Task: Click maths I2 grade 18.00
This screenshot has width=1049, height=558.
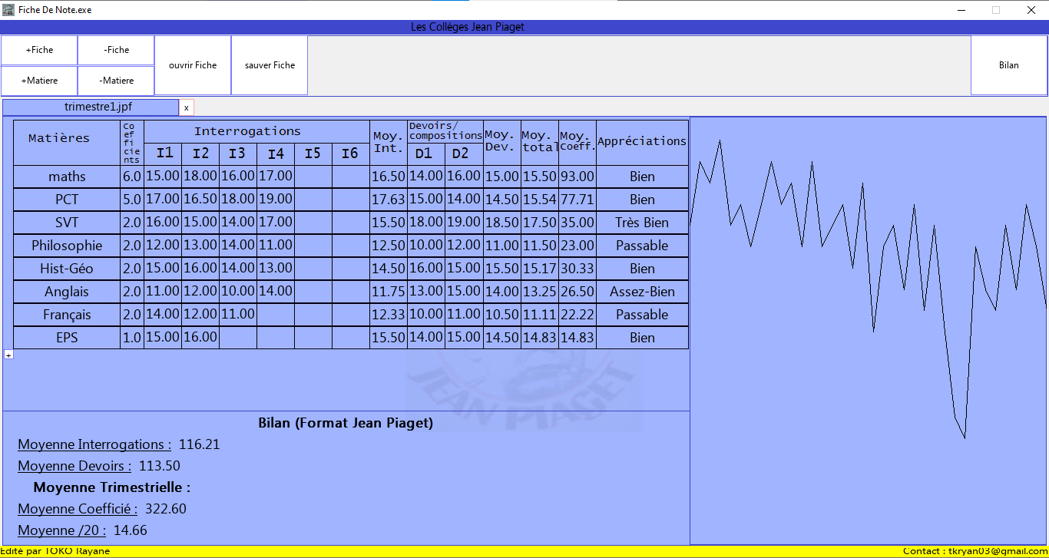Action: click(x=200, y=177)
